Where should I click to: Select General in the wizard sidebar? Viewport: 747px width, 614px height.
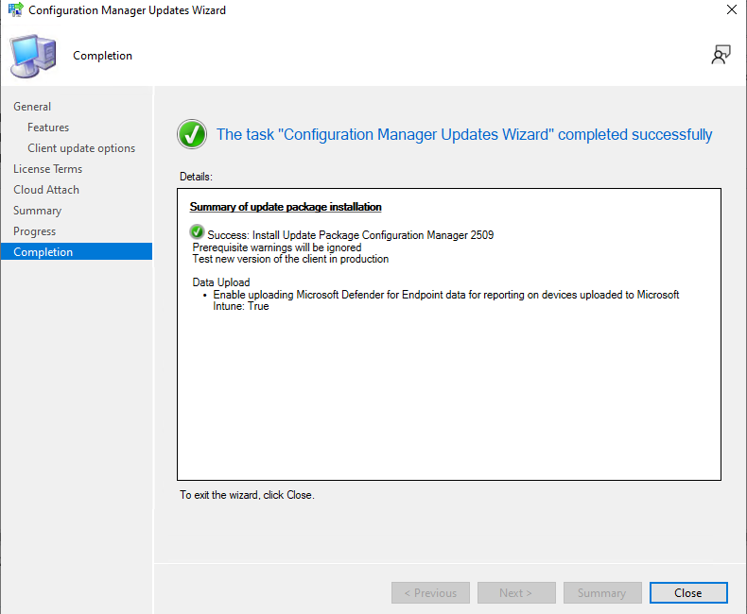tap(32, 107)
